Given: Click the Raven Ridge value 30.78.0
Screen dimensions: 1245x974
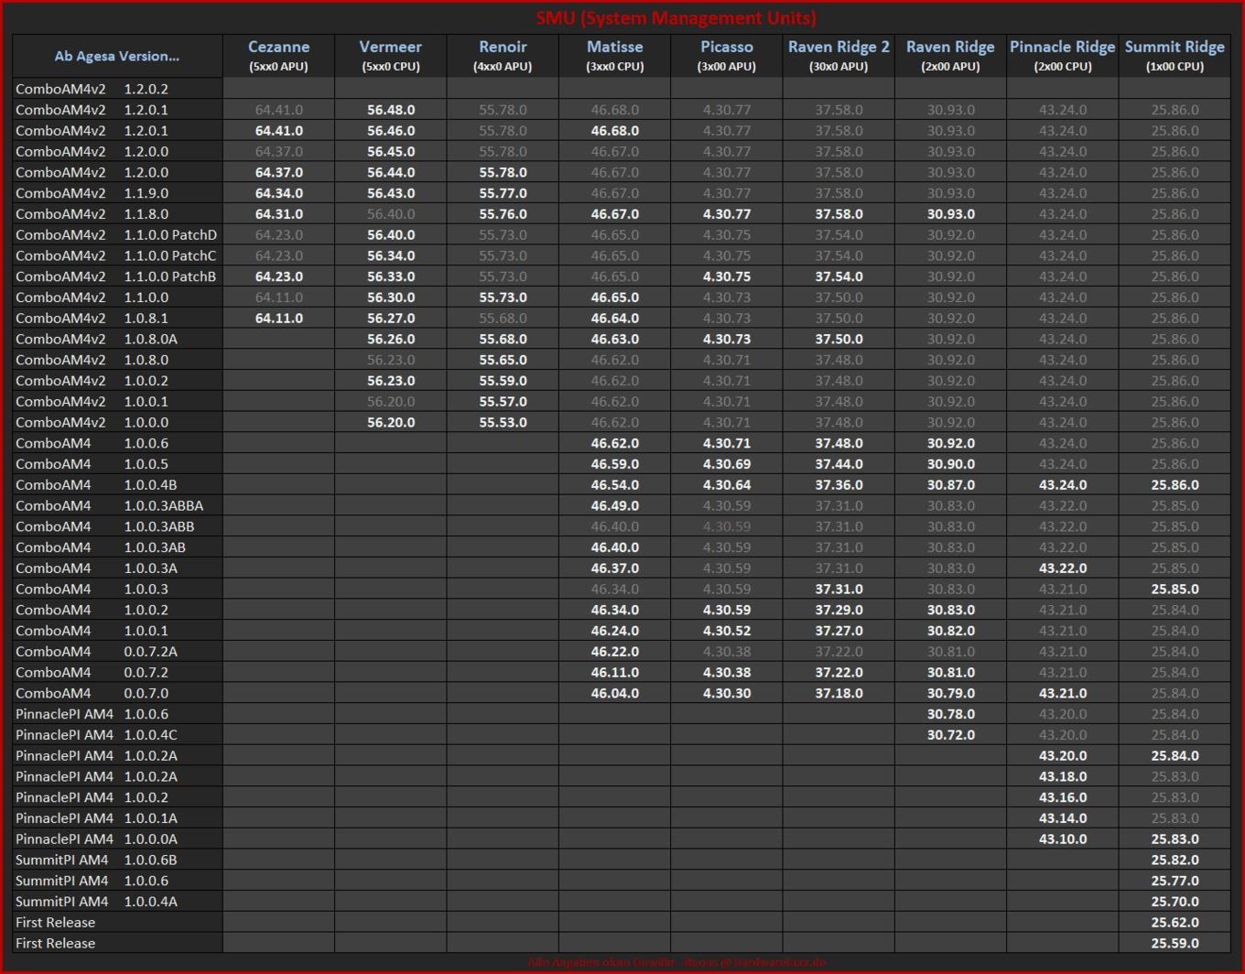Looking at the screenshot, I should tap(951, 714).
